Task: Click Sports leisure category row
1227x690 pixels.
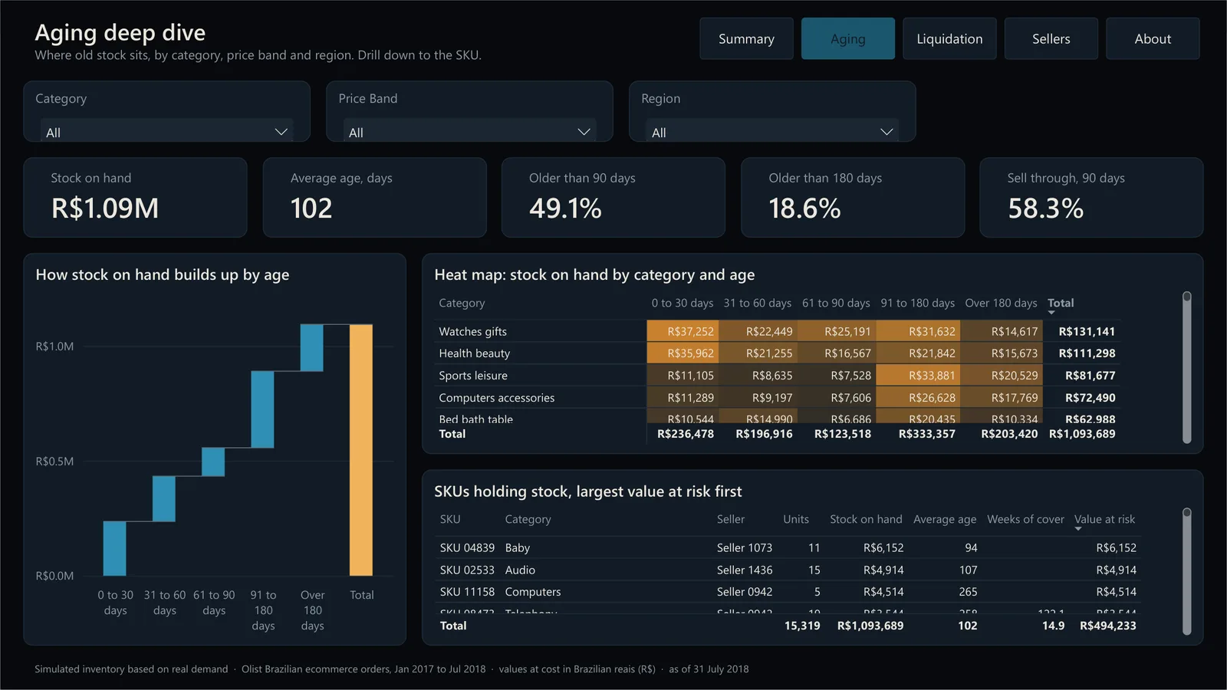Action: (777, 376)
